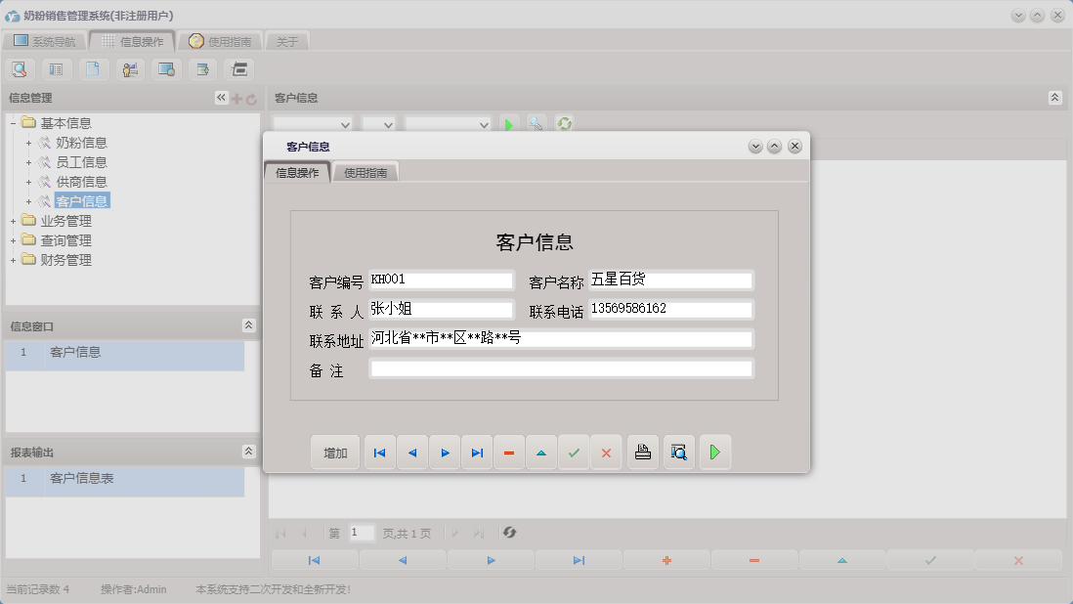The image size is (1073, 604).
Task: Select the magnifier search icon on the toolbar
Action: (x=20, y=69)
